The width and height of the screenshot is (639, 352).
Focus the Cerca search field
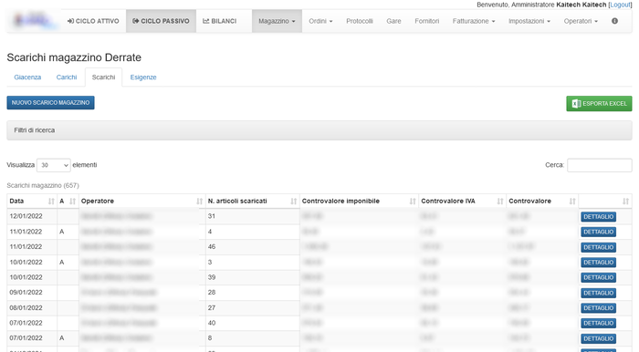[x=600, y=165]
